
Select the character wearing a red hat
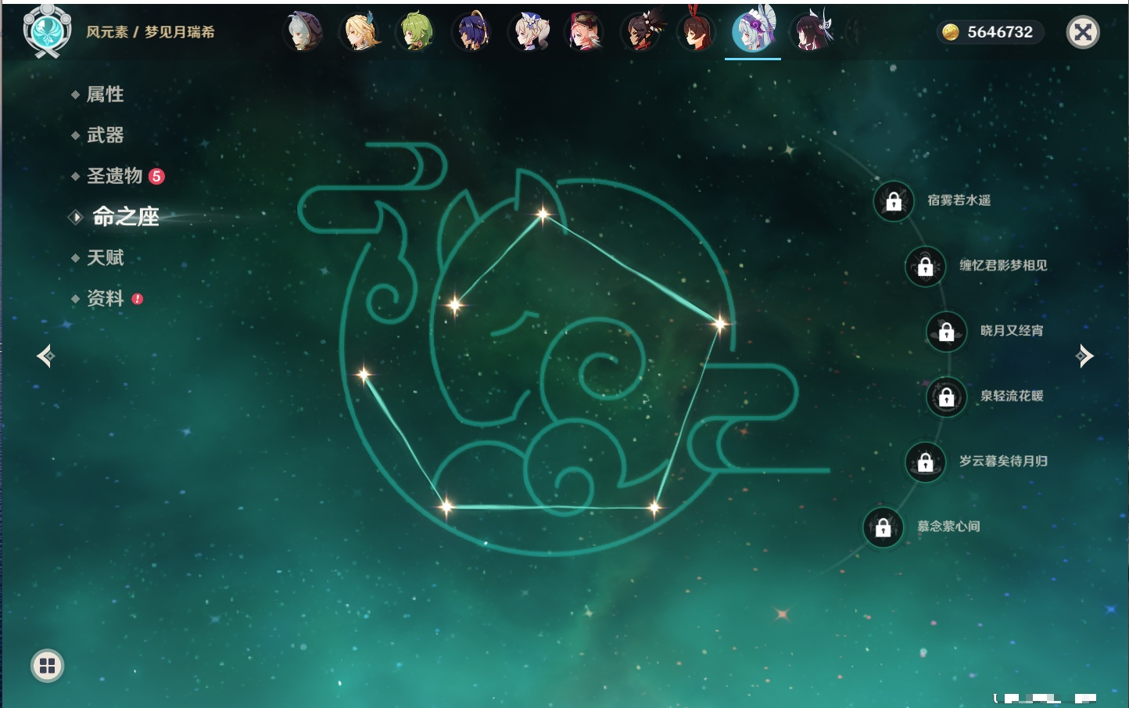click(x=585, y=32)
